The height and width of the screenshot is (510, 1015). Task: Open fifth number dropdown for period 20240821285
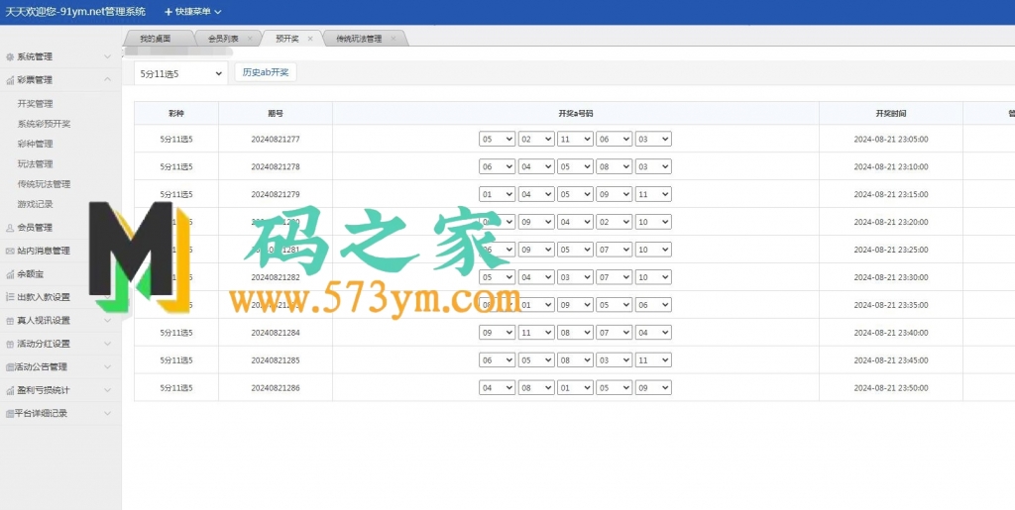(653, 360)
